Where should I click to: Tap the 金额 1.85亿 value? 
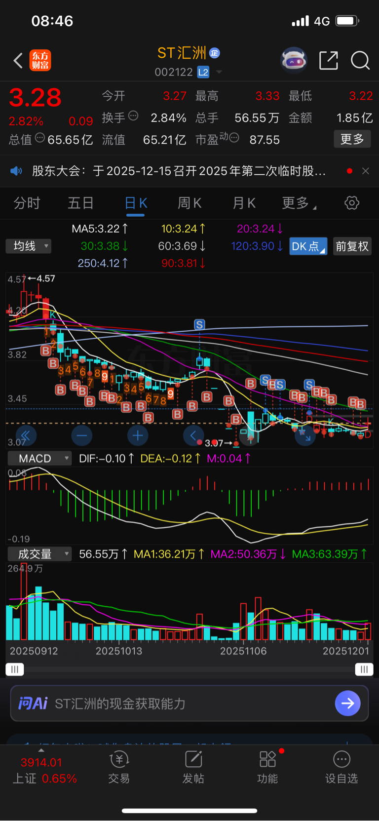355,118
